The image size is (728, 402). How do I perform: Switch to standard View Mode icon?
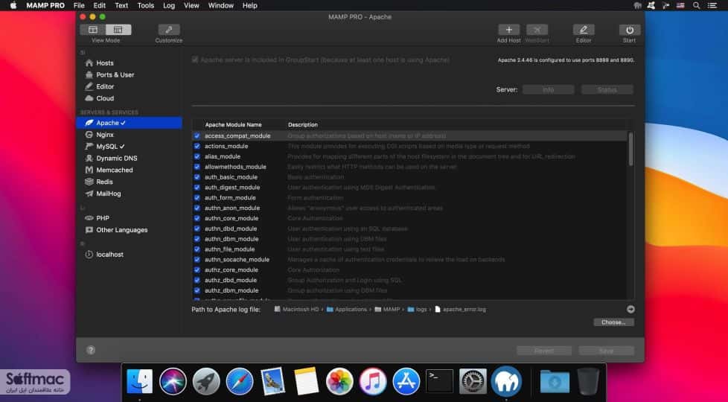93,30
